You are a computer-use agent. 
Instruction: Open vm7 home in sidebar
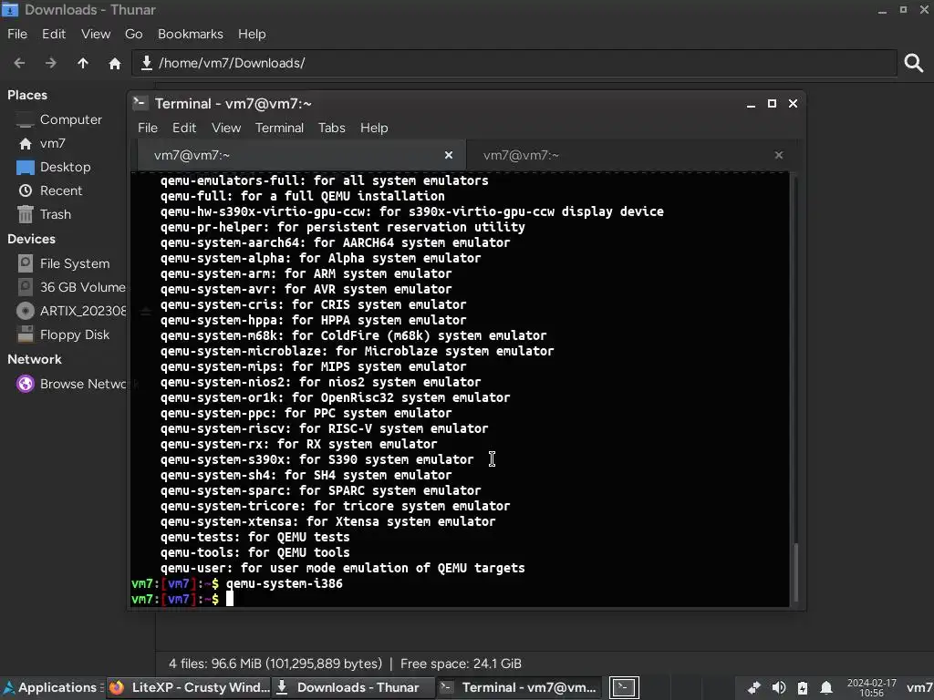point(52,143)
